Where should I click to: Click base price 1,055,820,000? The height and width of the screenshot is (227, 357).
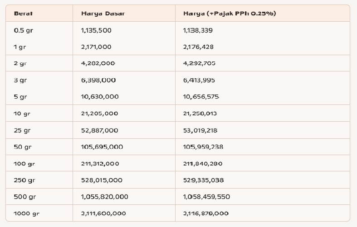pyautogui.click(x=104, y=197)
